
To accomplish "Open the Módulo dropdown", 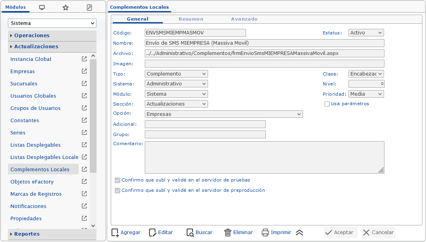I will (x=176, y=94).
